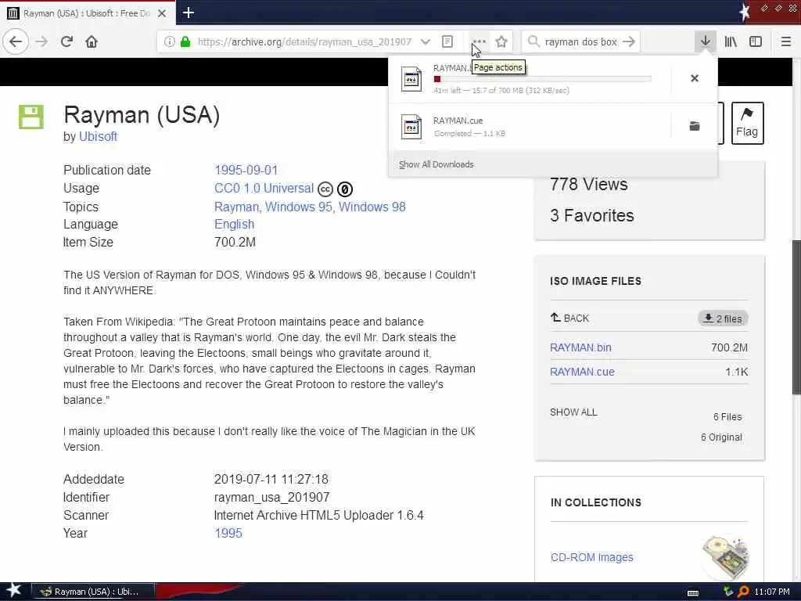Click the green secure connection padlock
This screenshot has width=801, height=601.
click(x=185, y=41)
